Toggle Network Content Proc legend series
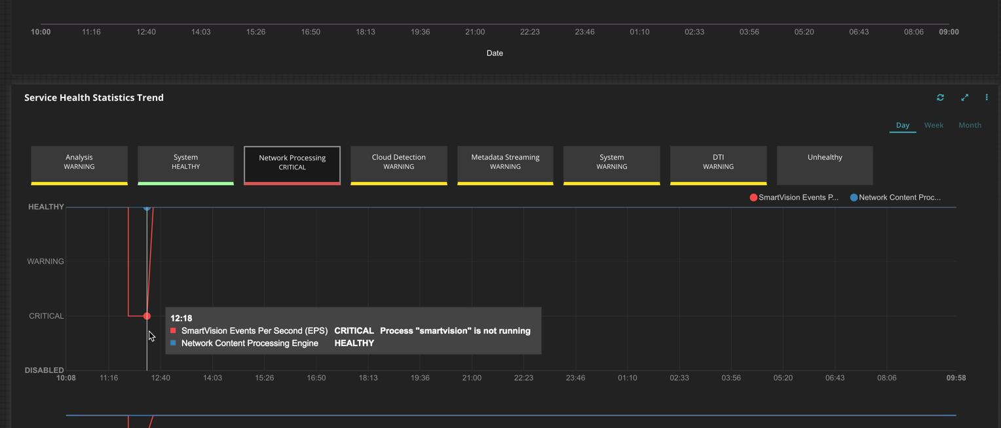1001x428 pixels. coord(895,197)
